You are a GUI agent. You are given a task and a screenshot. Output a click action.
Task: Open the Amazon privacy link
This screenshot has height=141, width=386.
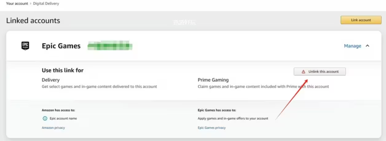click(x=53, y=128)
